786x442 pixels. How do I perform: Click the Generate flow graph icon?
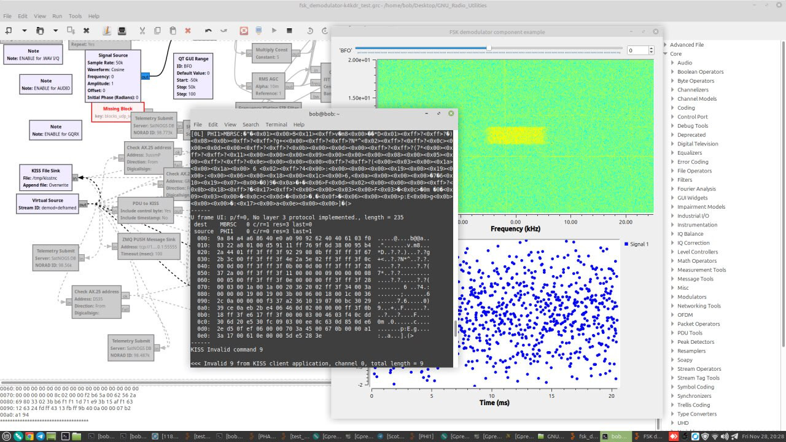259,30
